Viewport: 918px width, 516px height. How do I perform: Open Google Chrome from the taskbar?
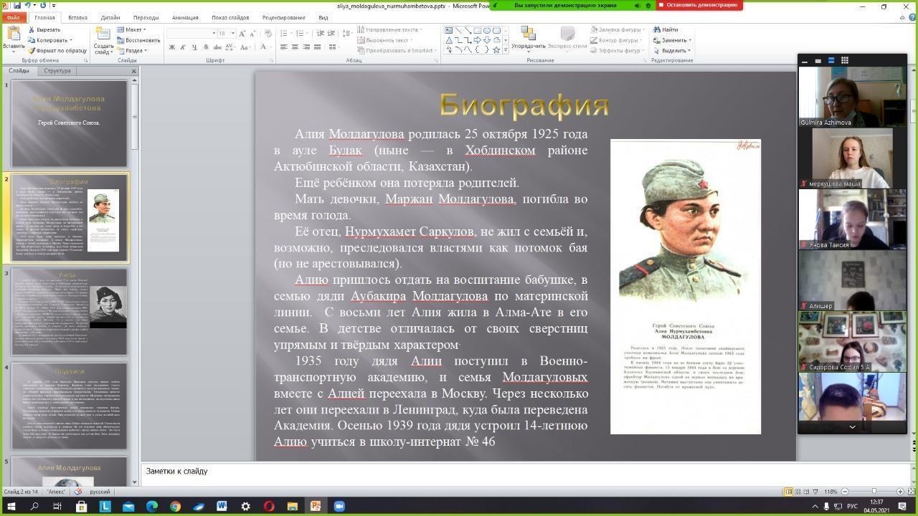click(x=175, y=506)
